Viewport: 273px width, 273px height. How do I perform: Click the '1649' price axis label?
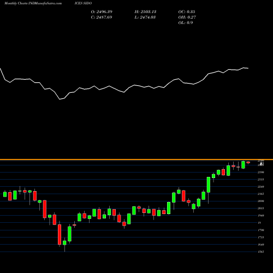tap(261, 245)
